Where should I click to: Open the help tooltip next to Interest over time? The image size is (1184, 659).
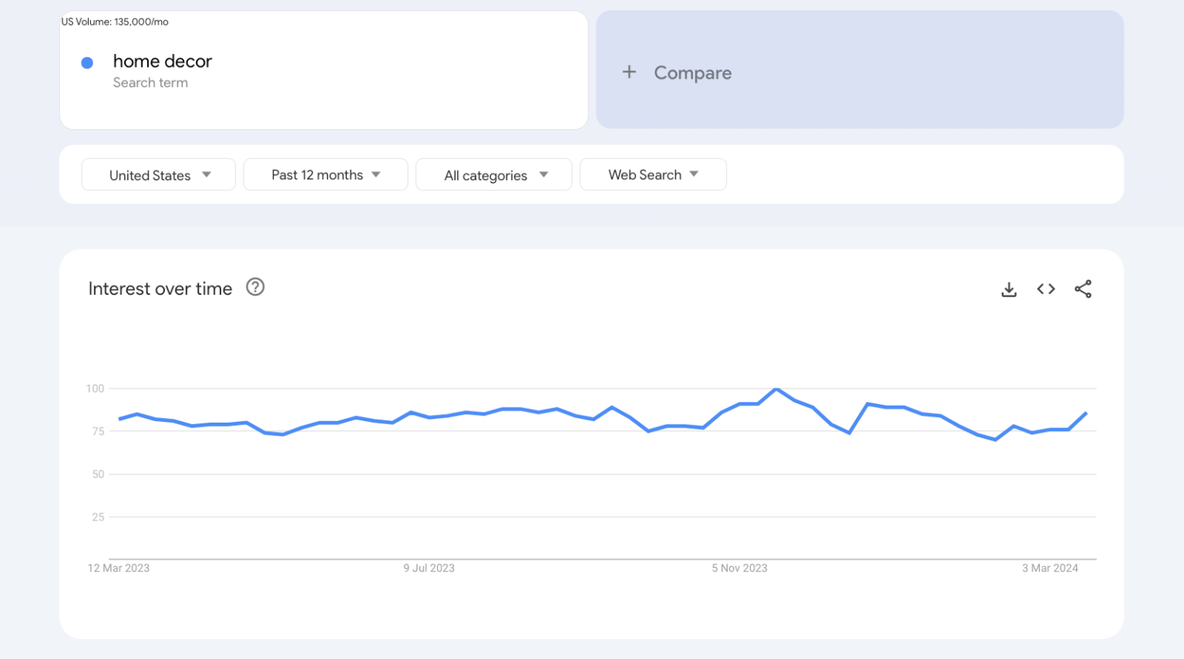tap(255, 286)
